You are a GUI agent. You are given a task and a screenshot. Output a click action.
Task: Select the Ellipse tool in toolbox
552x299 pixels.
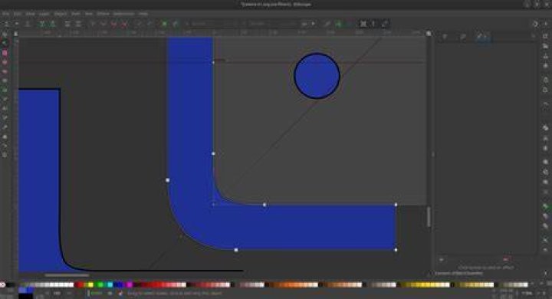click(x=5, y=62)
